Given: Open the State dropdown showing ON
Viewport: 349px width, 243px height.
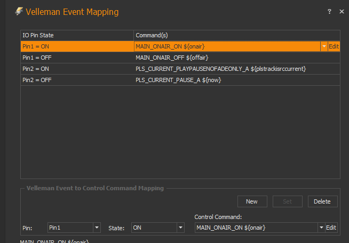Looking at the screenshot, I should pos(158,228).
